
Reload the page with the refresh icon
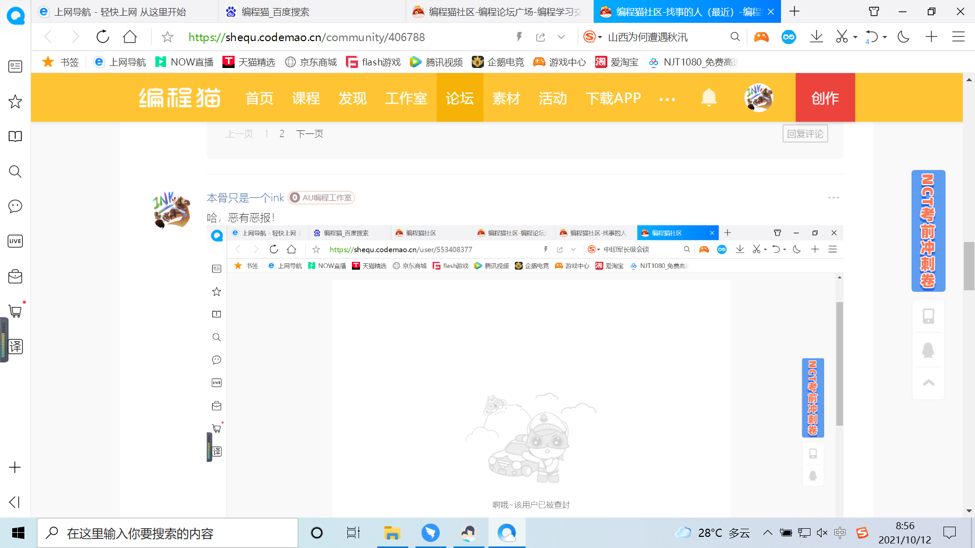pos(103,37)
